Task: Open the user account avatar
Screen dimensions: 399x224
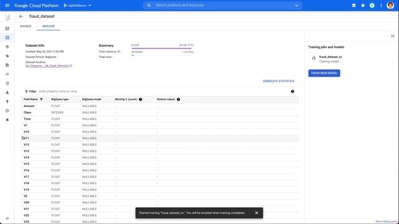Action: 390,6
